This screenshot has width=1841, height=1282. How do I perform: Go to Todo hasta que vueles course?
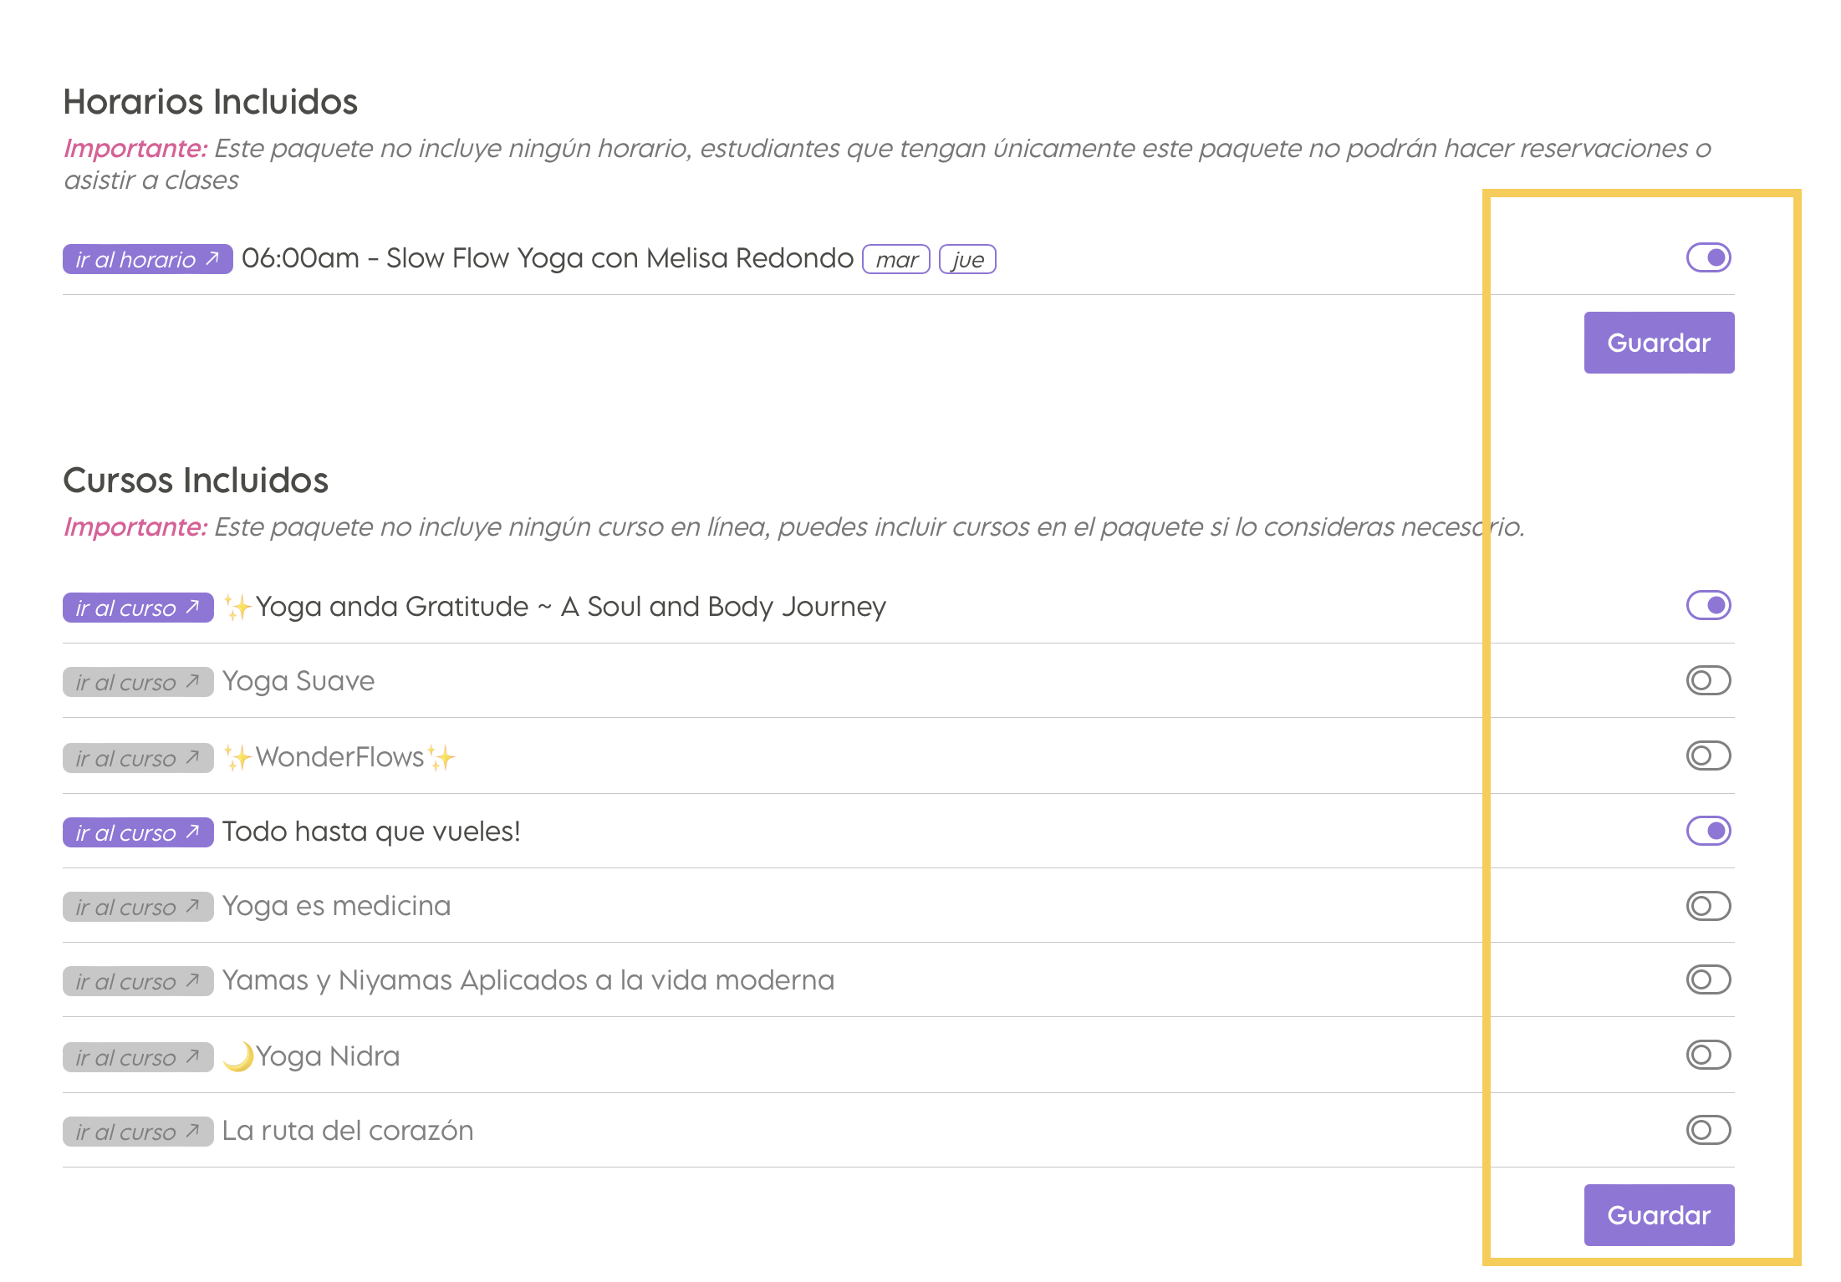(138, 832)
